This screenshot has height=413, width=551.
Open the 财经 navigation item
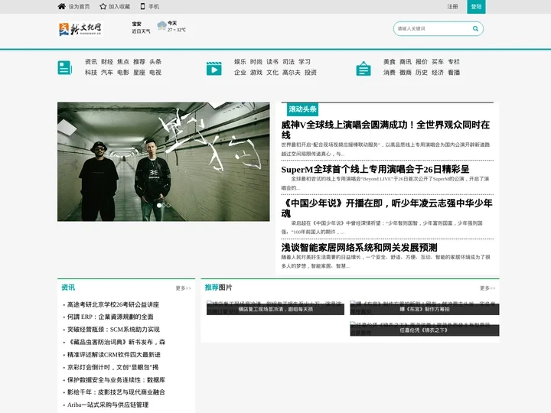pyautogui.click(x=107, y=62)
